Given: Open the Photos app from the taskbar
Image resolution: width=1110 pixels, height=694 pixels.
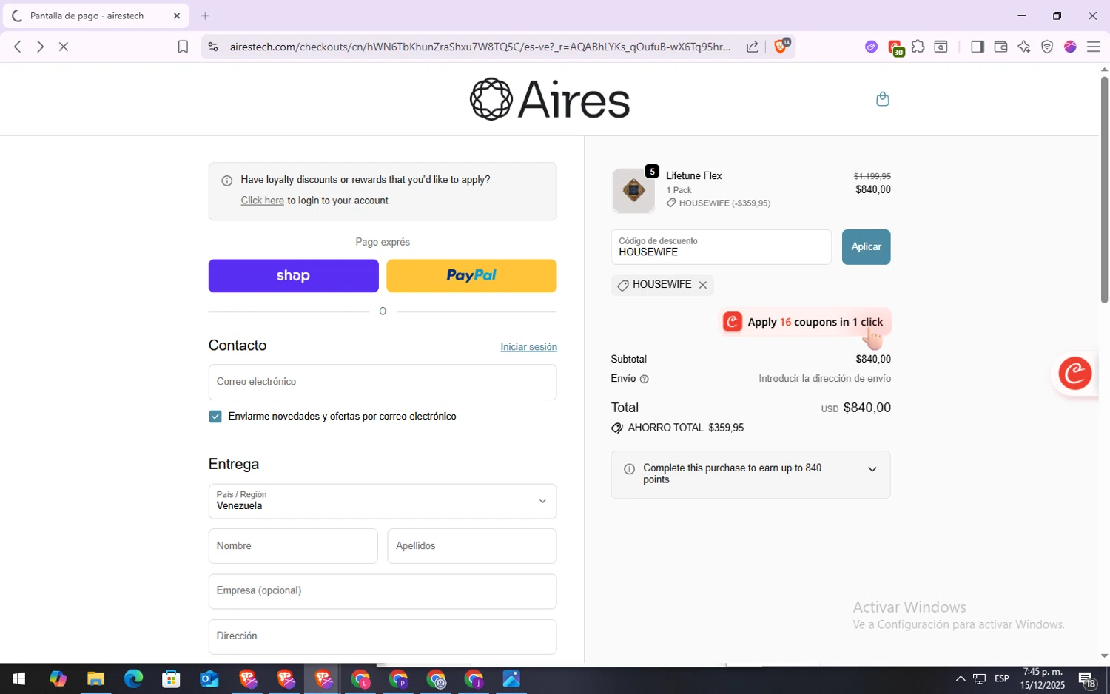Looking at the screenshot, I should [x=511, y=678].
